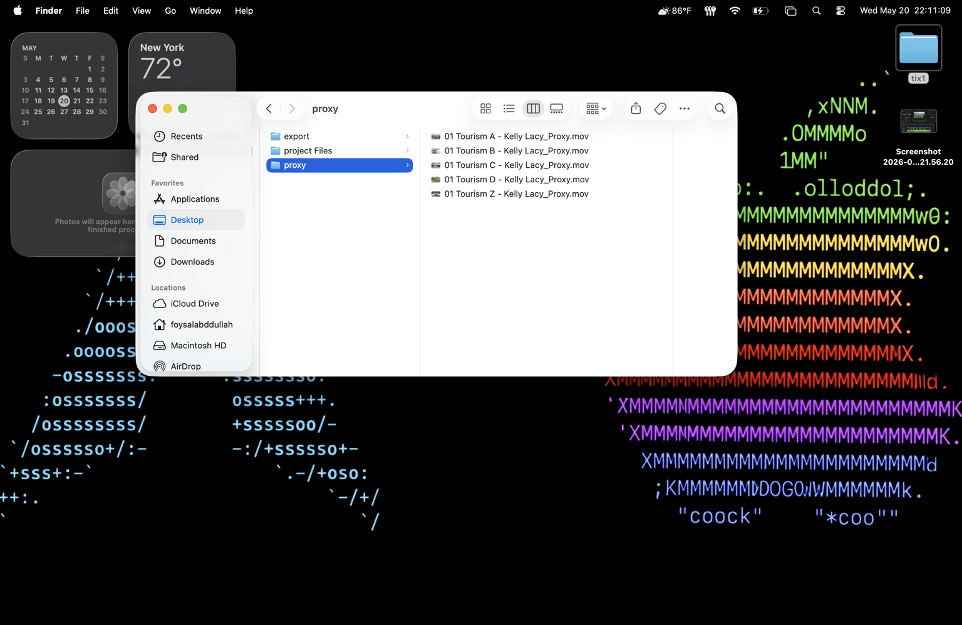The width and height of the screenshot is (962, 625).
Task: Switch Finder to gallery view
Action: tap(557, 108)
